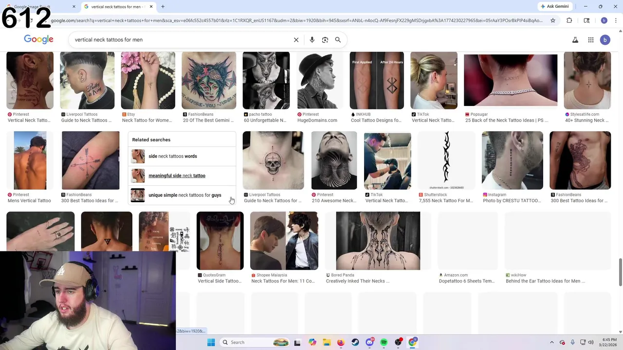Open Discord from the taskbar
This screenshot has width=623, height=350.
point(369,342)
